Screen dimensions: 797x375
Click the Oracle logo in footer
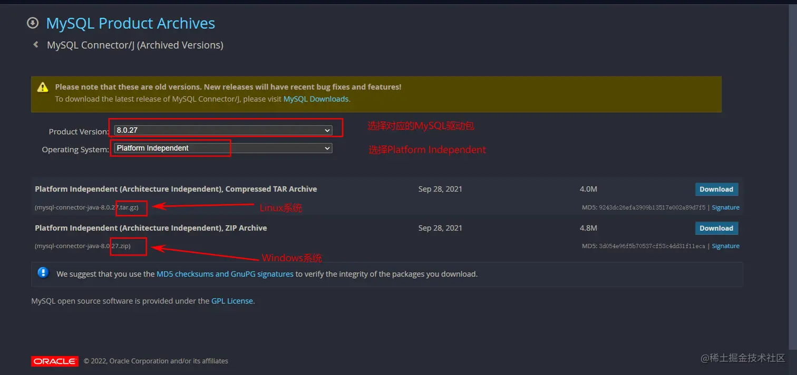(x=55, y=361)
